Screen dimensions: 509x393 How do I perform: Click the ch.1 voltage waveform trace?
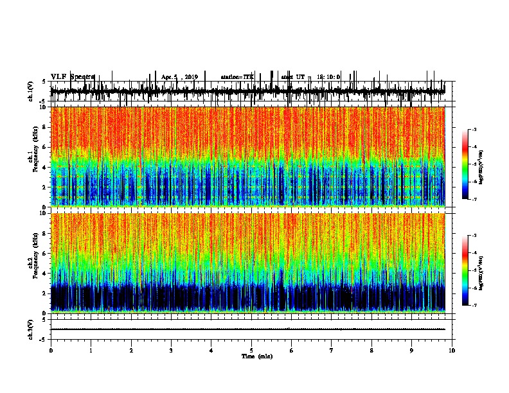(248, 91)
